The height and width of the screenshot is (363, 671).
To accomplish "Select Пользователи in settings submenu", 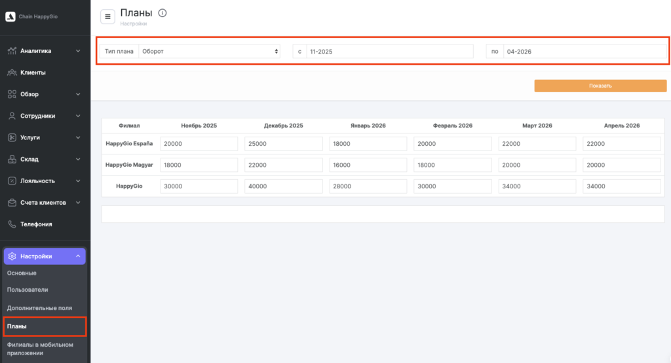I will [x=28, y=289].
